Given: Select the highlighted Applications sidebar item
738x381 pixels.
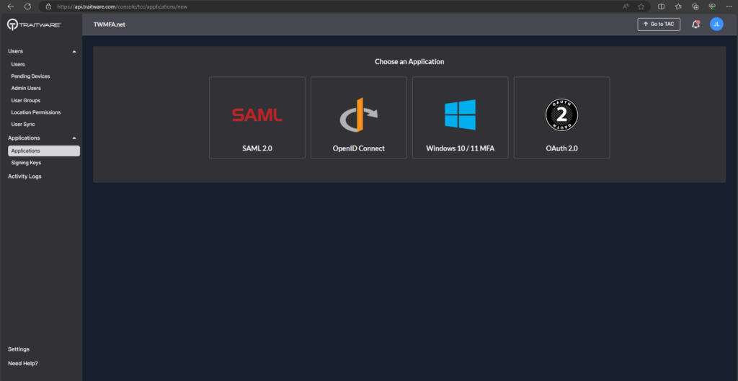Looking at the screenshot, I should pyautogui.click(x=44, y=151).
